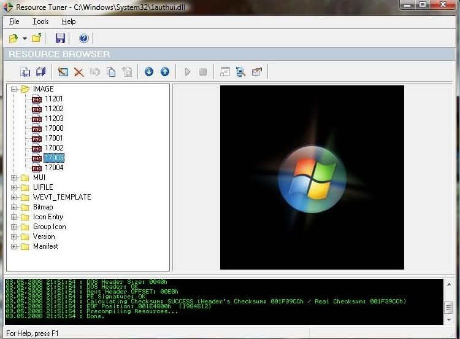Open the Help menu

(69, 21)
